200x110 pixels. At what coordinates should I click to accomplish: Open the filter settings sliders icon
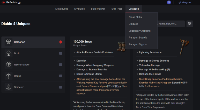[190, 24]
